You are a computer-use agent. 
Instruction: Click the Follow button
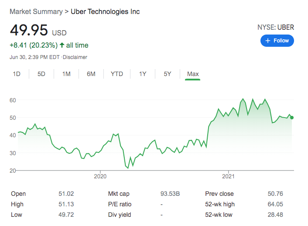pos(277,41)
